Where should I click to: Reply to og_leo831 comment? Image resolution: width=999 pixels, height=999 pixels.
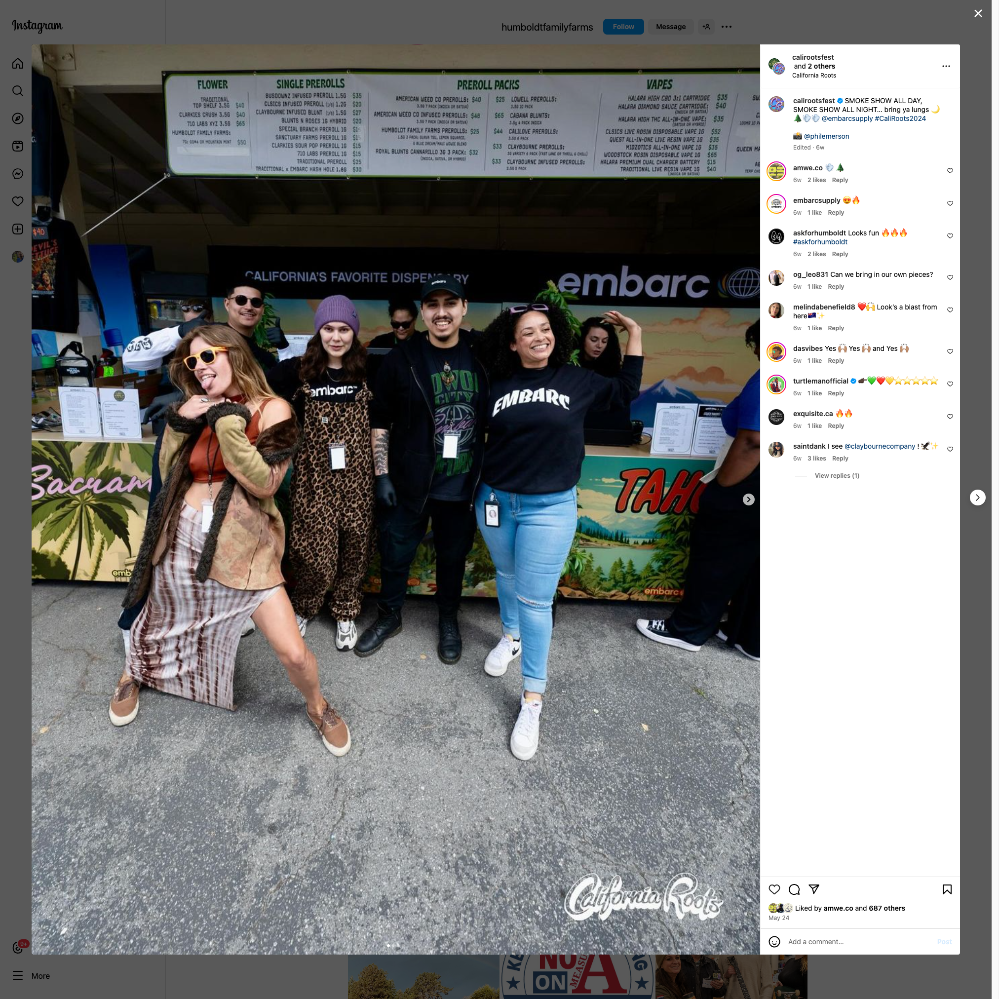pos(836,286)
